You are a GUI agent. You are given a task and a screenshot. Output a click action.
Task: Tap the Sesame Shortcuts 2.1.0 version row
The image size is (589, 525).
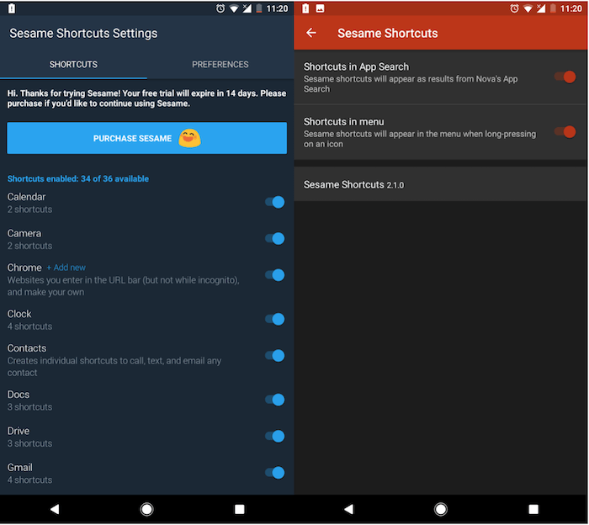[441, 184]
